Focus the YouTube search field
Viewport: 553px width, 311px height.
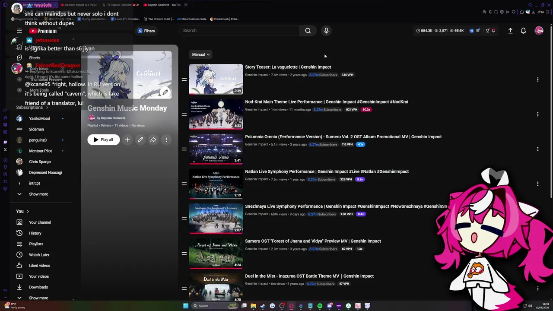[240, 31]
